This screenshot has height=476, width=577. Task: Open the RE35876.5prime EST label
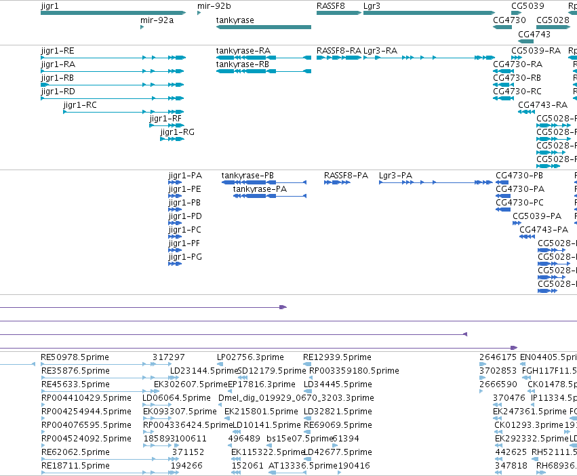pos(75,371)
